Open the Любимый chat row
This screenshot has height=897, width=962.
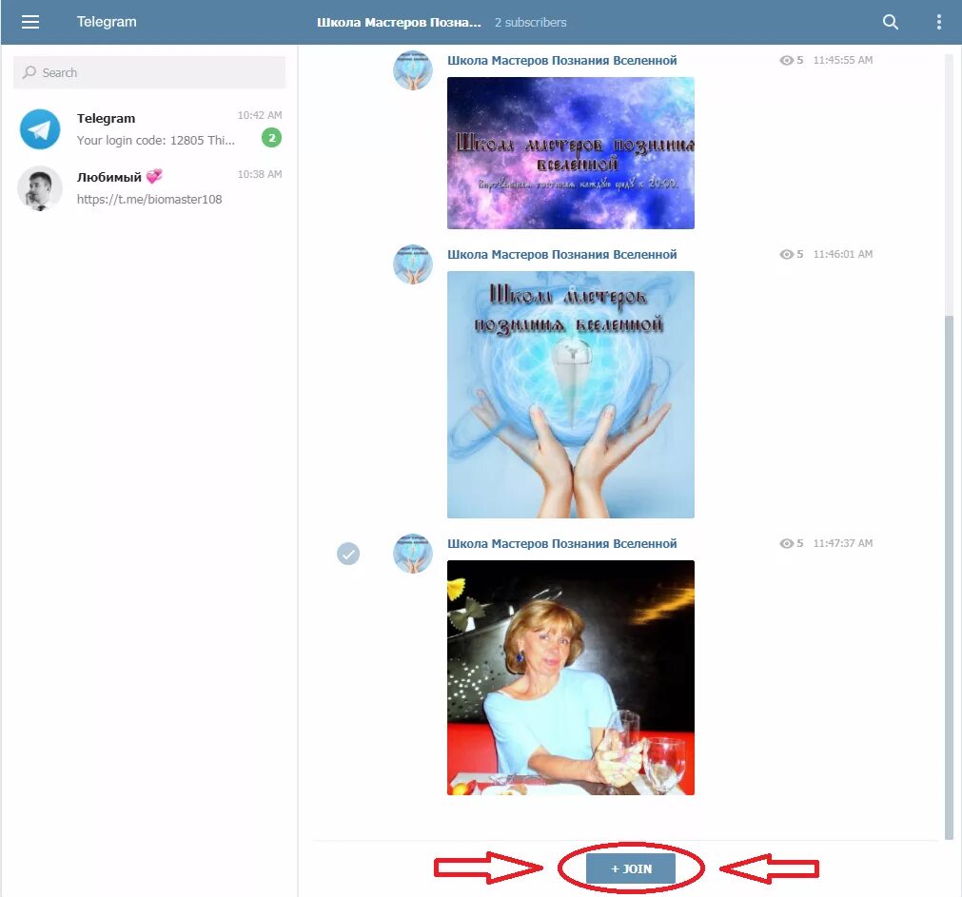click(149, 188)
